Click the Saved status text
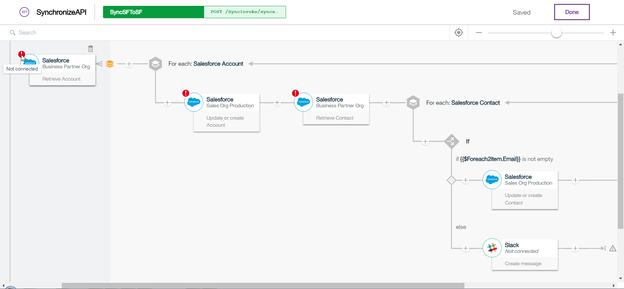Screen dimensions: 624x289 click(521, 12)
